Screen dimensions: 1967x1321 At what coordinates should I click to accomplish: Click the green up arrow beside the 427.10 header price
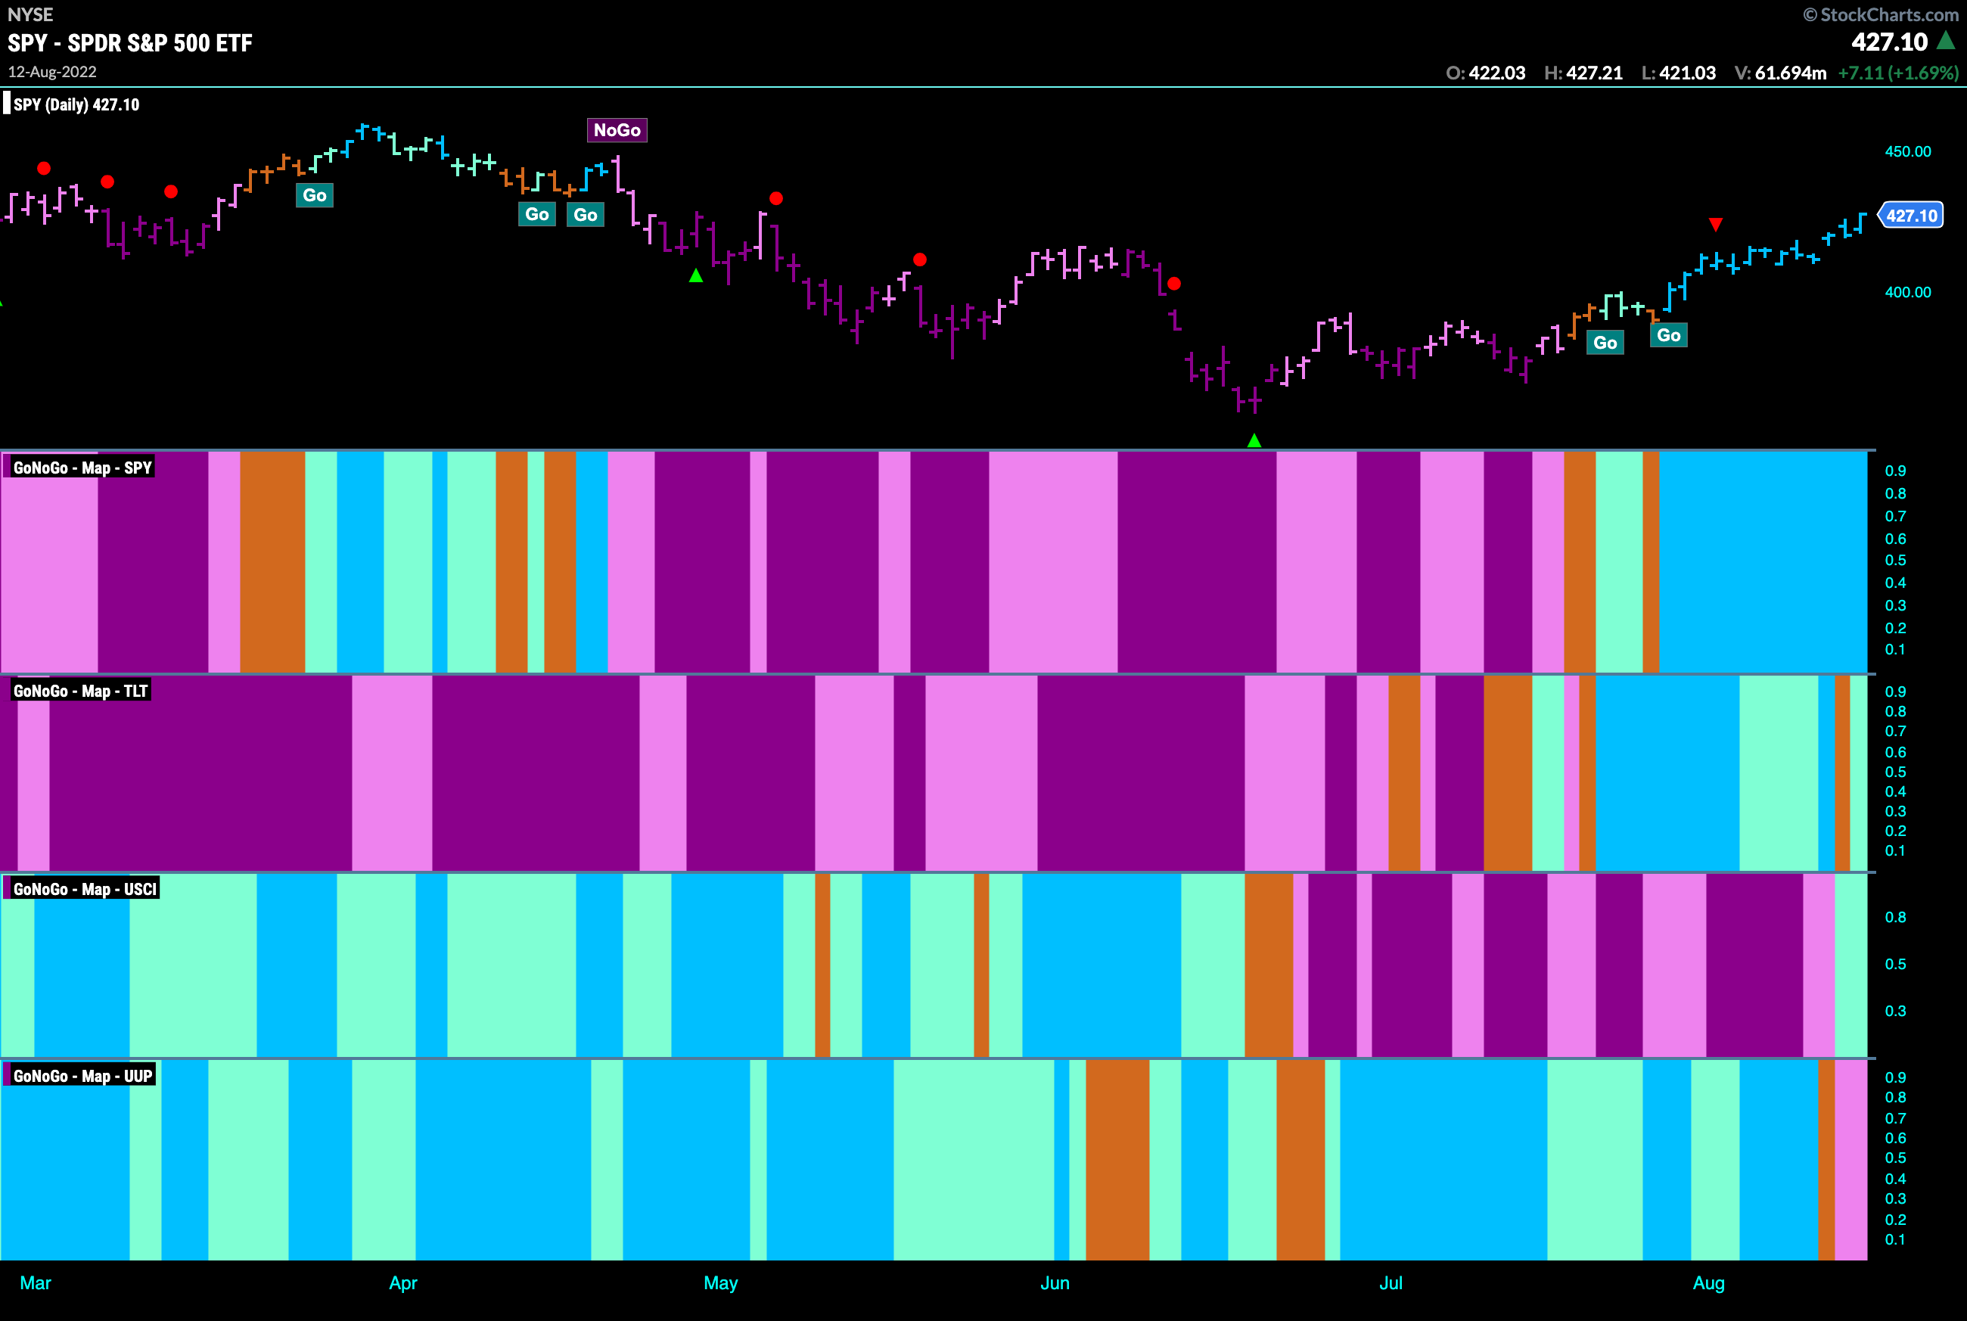pyautogui.click(x=1946, y=39)
